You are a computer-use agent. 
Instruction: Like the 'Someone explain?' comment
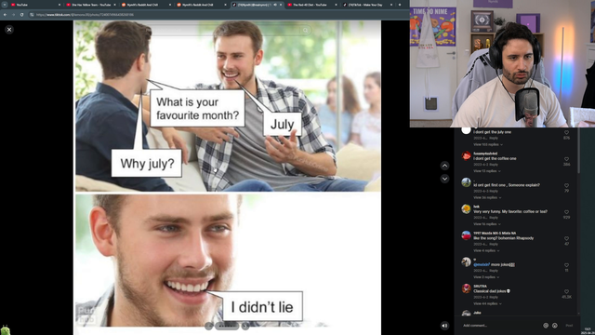(566, 186)
